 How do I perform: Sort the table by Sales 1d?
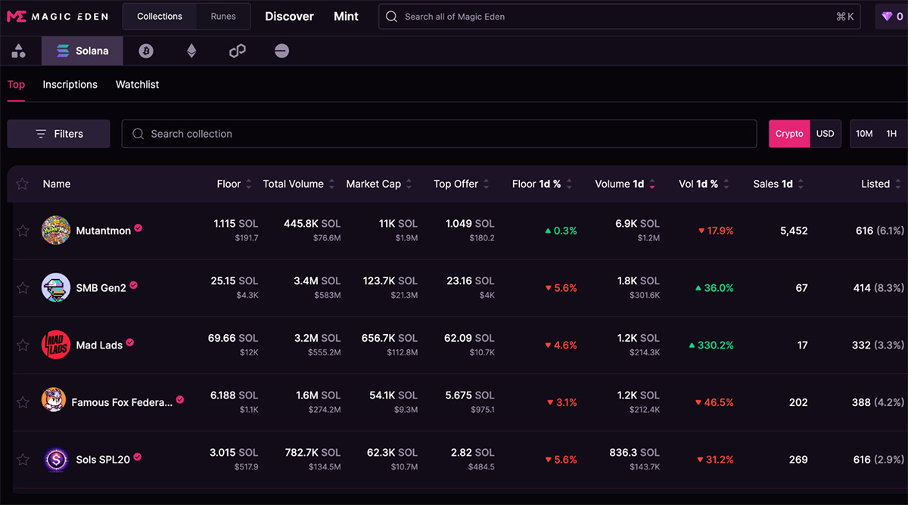pos(779,184)
